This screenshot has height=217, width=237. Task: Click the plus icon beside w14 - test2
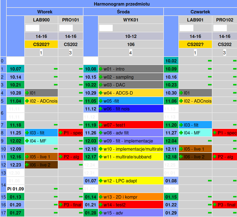pos(101,205)
